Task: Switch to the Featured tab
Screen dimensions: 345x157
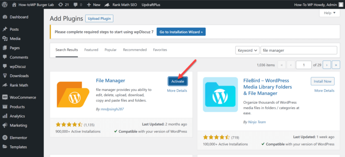Action: (x=91, y=50)
